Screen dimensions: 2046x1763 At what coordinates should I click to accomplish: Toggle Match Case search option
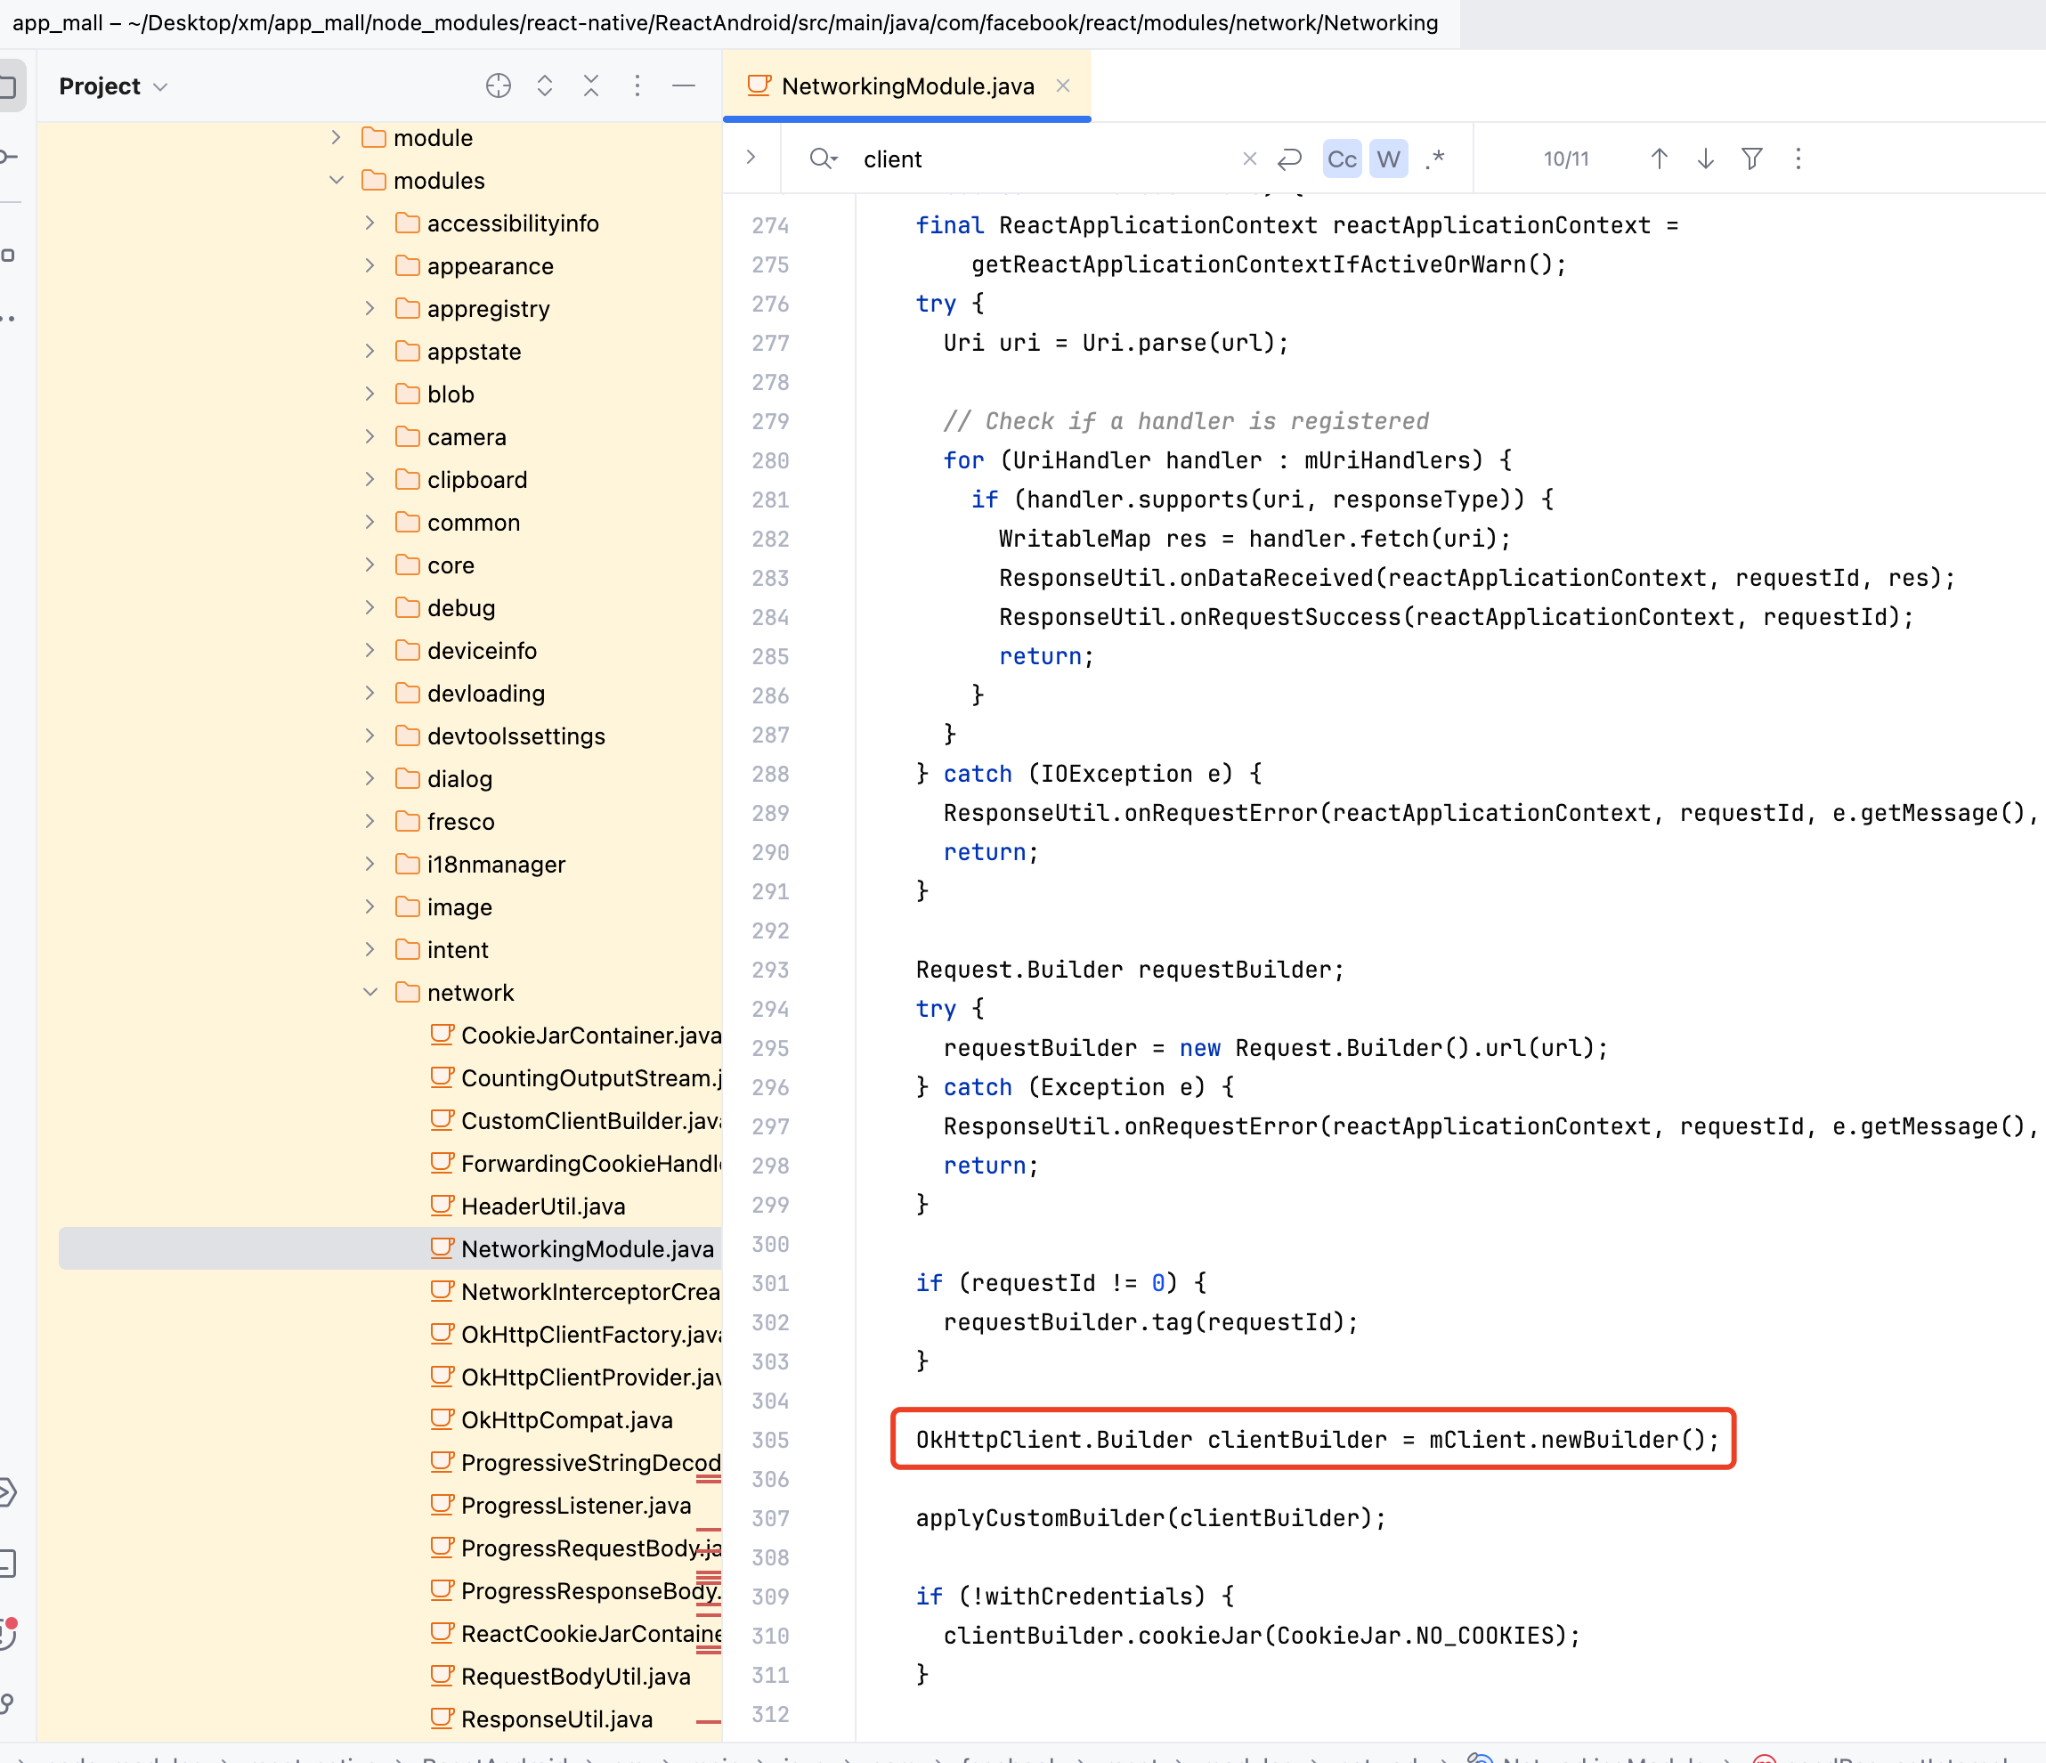pyautogui.click(x=1341, y=159)
